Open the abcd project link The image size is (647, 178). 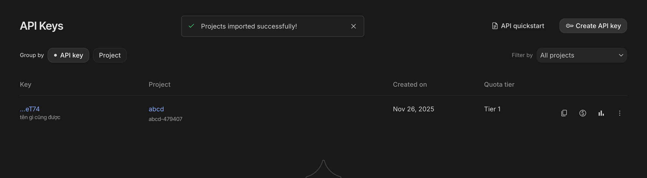156,109
